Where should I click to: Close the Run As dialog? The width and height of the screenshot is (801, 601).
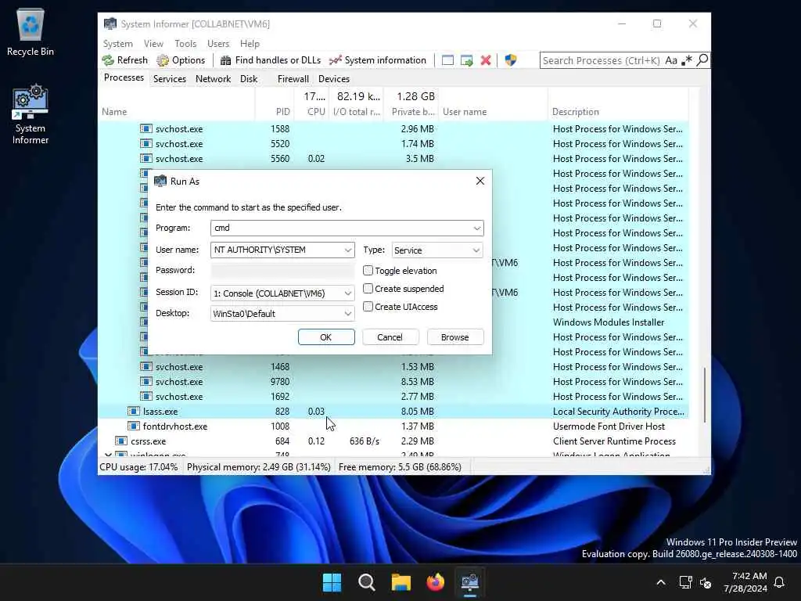pyautogui.click(x=480, y=181)
